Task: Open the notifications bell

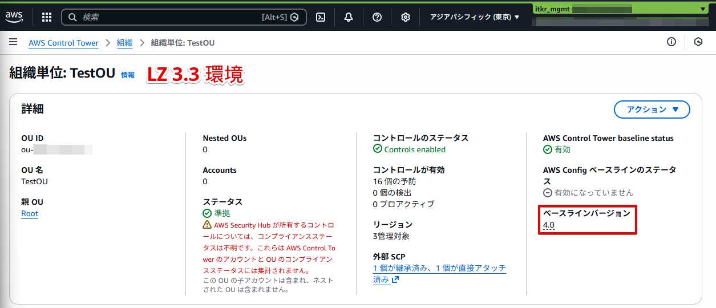Action: (349, 17)
